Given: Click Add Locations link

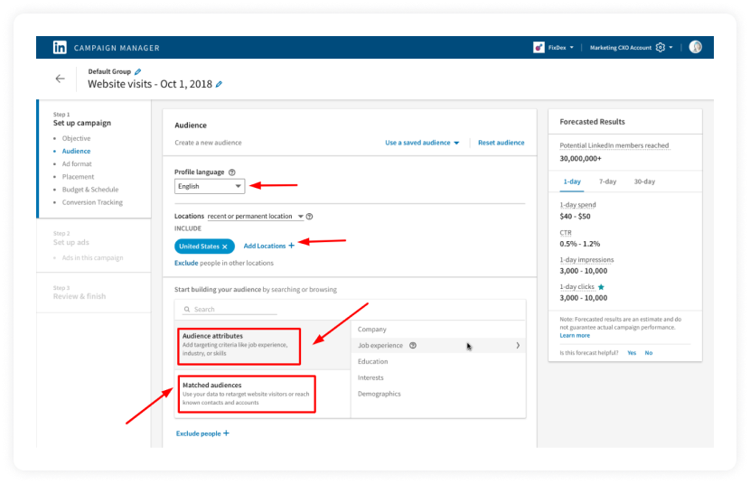Looking at the screenshot, I should [x=265, y=246].
